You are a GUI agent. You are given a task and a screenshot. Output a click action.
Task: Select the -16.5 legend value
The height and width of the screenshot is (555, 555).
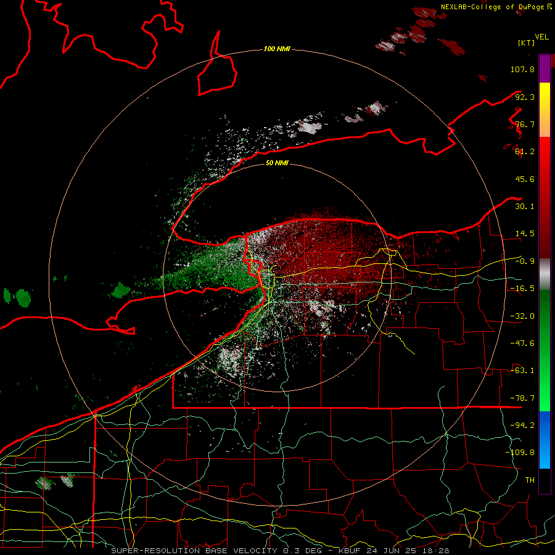point(522,288)
